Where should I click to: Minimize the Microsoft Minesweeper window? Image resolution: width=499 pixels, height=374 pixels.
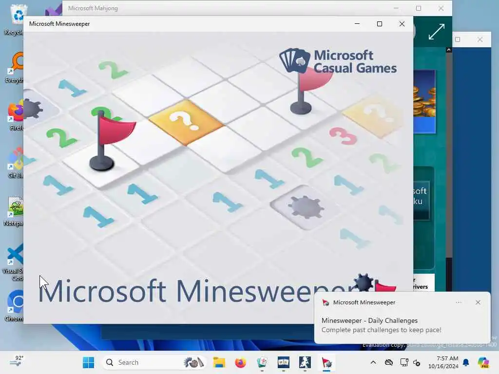(357, 24)
